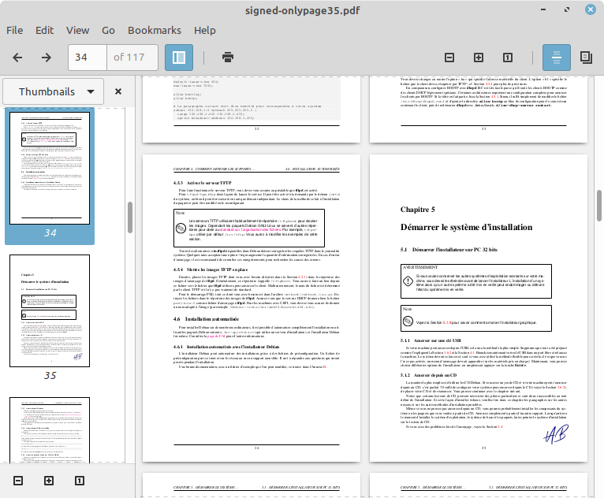Minimize the PDF viewer window
Image resolution: width=604 pixels, height=498 pixels.
(x=543, y=9)
